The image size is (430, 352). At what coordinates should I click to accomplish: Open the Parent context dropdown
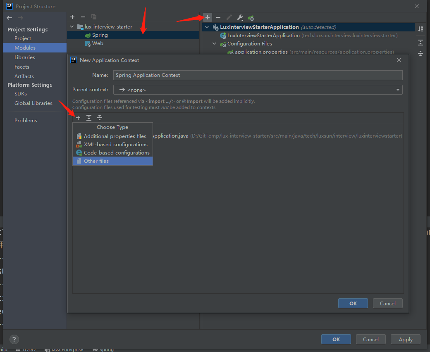click(258, 90)
